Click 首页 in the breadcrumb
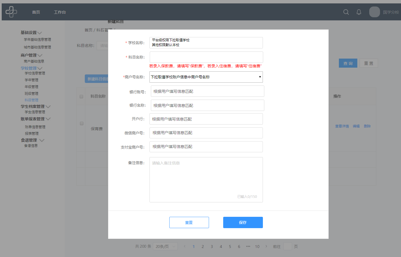This screenshot has height=257, width=401. coord(88,30)
